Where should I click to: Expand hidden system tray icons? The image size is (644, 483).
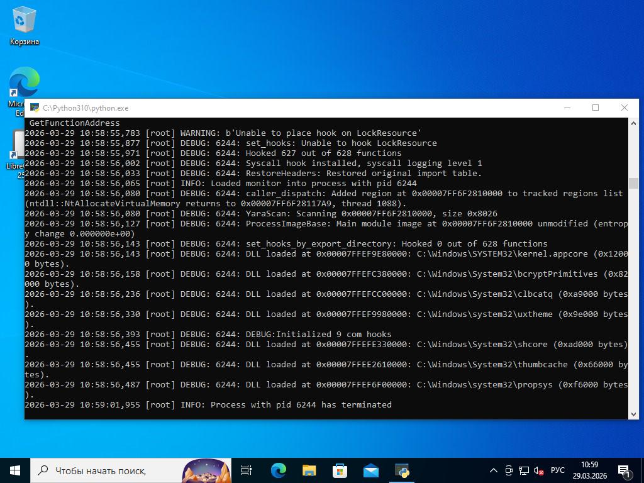click(x=494, y=470)
